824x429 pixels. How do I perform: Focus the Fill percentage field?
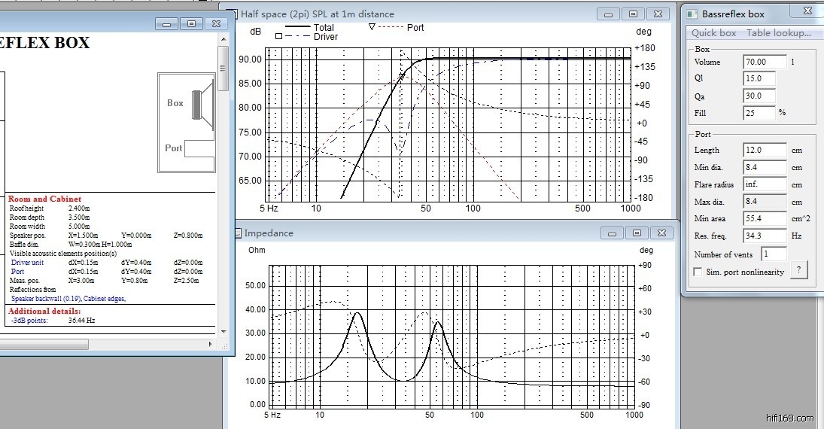pyautogui.click(x=759, y=112)
